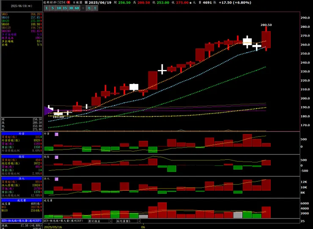Click the 2025/06/19 date in left header
This screenshot has width=313, height=229.
click(x=21, y=6)
